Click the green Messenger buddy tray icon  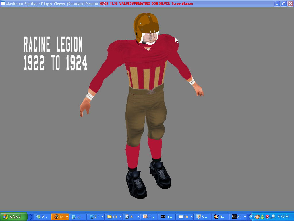(x=262, y=217)
